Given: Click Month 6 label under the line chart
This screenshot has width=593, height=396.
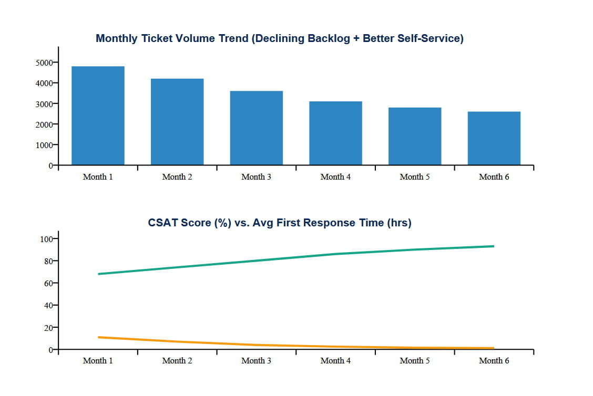Looking at the screenshot, I should click(494, 361).
